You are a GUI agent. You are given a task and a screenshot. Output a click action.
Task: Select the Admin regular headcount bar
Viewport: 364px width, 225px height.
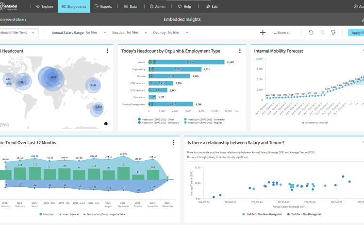click(190, 62)
